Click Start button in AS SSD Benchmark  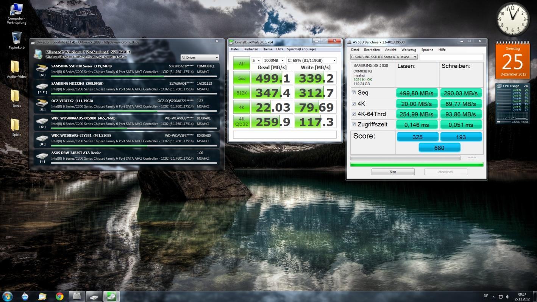click(393, 172)
